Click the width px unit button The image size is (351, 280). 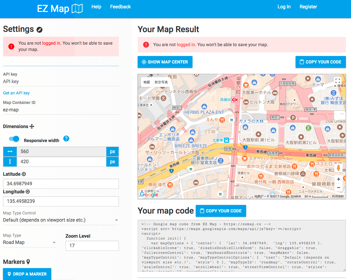pyautogui.click(x=112, y=152)
